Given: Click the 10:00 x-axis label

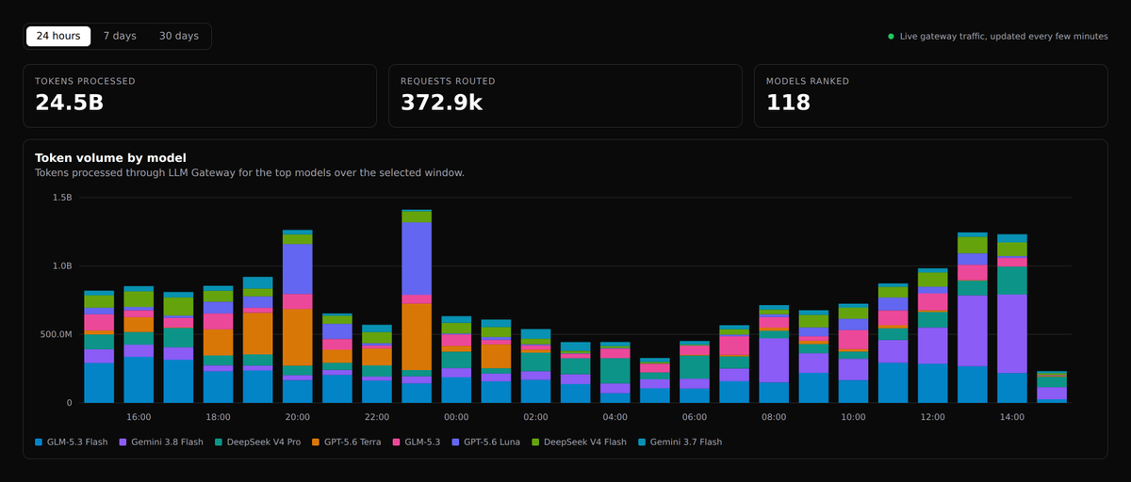Looking at the screenshot, I should pyautogui.click(x=853, y=417).
